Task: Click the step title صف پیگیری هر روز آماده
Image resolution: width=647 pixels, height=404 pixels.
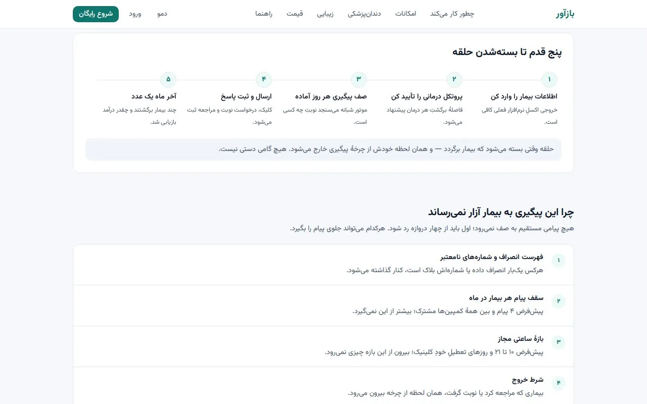Action: 331,96
